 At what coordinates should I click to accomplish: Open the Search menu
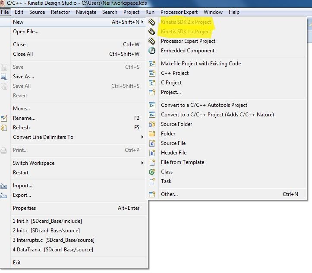[110, 12]
